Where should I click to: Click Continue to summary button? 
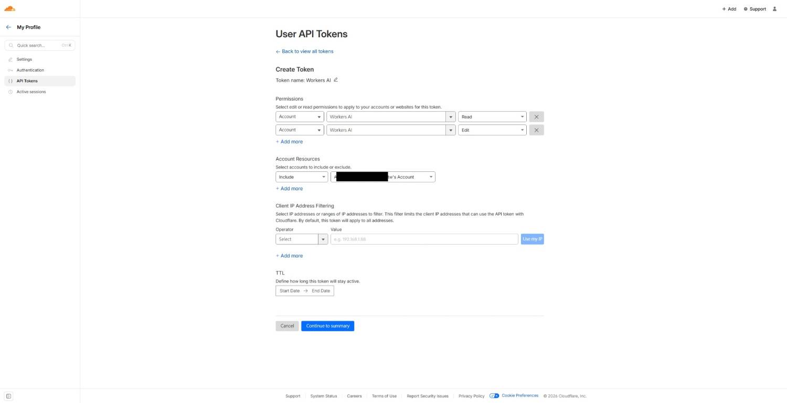[x=327, y=326]
